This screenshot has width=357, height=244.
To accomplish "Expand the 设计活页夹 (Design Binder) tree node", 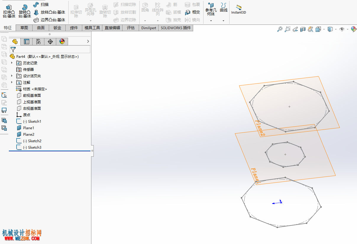I will (12, 76).
